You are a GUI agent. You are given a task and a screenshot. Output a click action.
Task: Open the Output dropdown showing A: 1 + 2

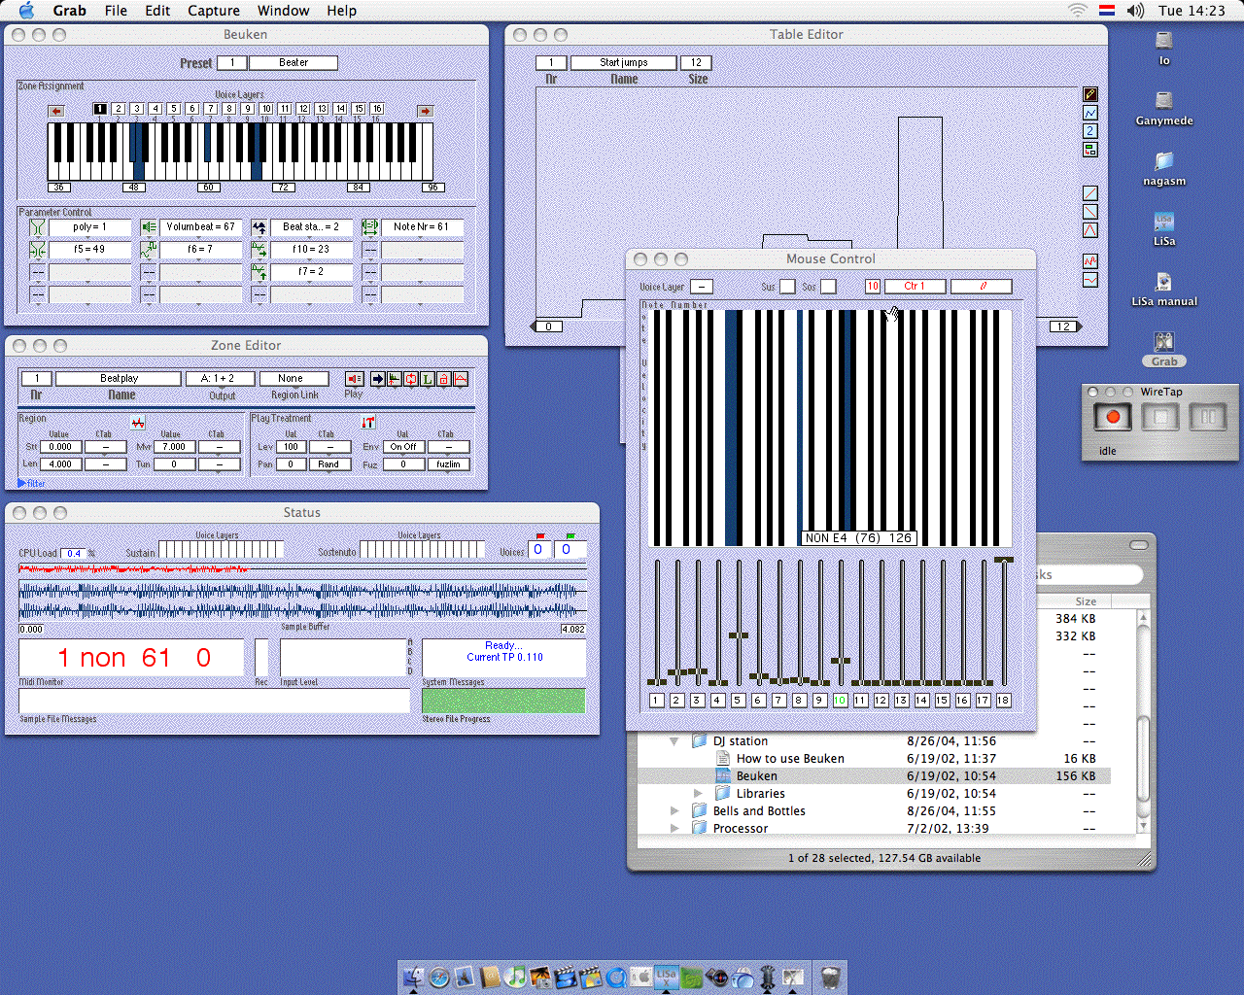click(220, 379)
